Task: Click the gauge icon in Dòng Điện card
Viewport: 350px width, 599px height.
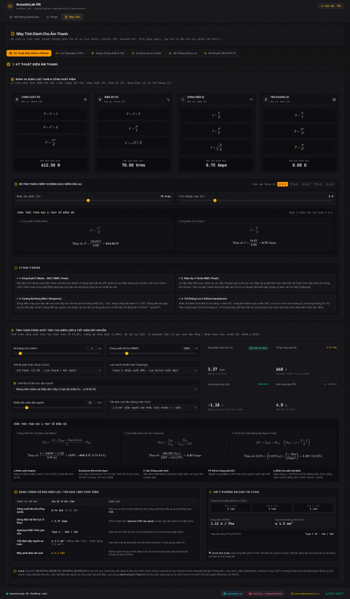Action: [x=251, y=99]
